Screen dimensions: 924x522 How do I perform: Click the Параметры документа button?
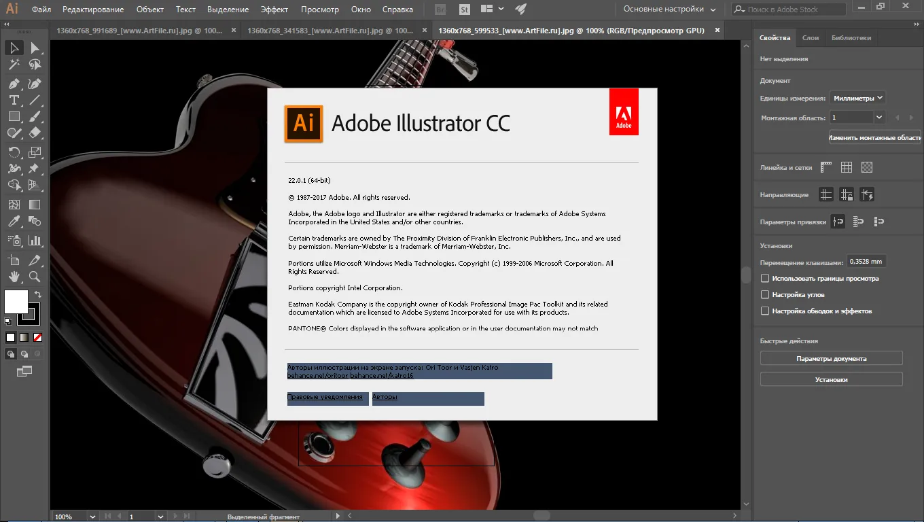click(x=831, y=358)
